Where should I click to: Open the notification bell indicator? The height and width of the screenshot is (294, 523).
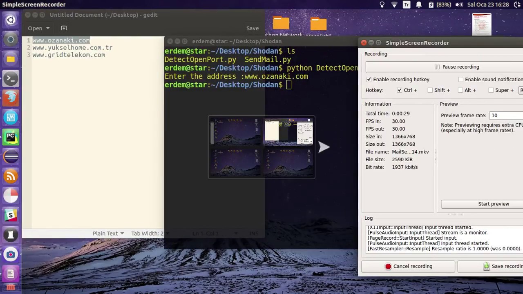(x=419, y=4)
